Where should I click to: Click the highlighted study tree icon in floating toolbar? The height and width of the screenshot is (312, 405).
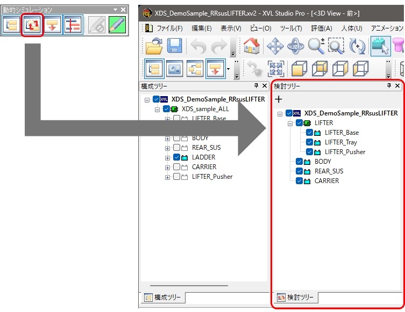[x=32, y=25]
